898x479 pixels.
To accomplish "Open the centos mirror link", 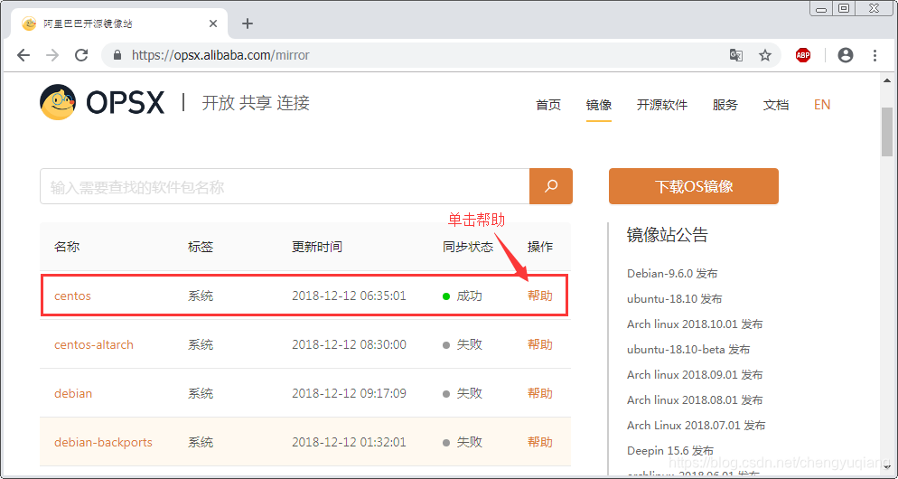I will point(73,296).
